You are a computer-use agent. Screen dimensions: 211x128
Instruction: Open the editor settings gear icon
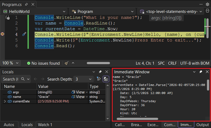(x=207, y=4)
